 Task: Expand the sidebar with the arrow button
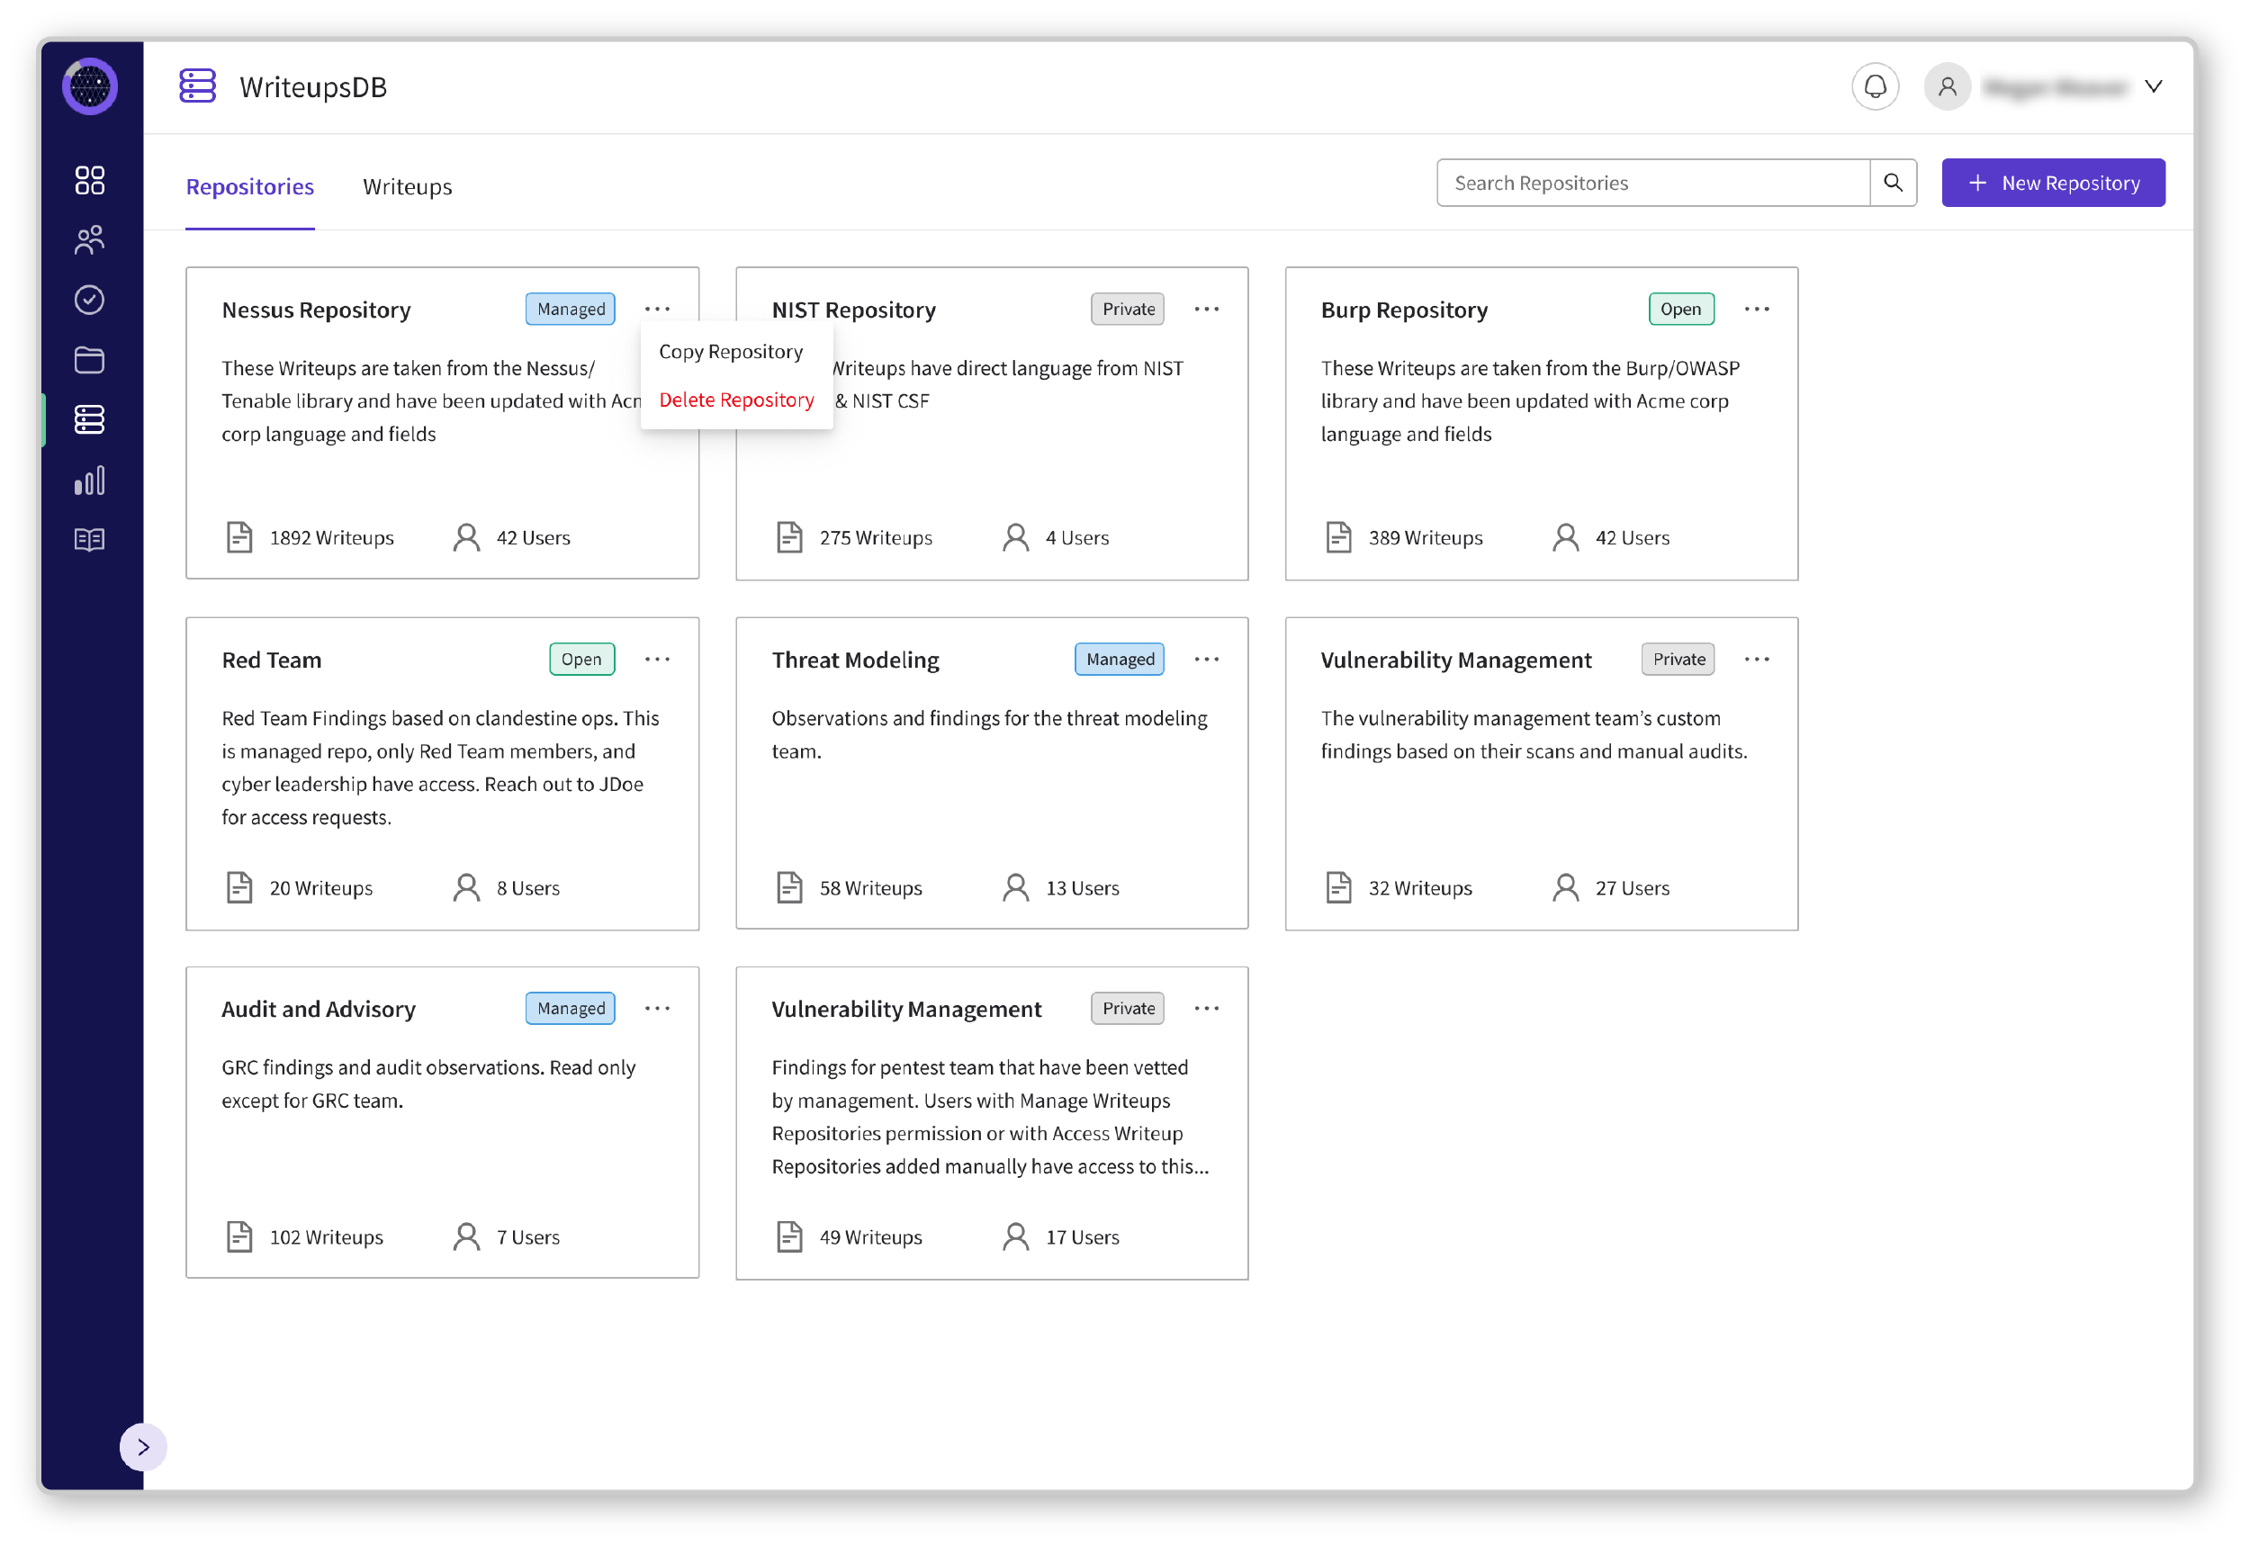click(x=143, y=1448)
